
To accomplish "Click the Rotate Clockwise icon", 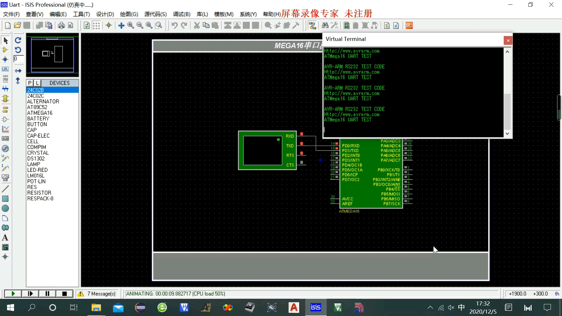I will (x=18, y=40).
